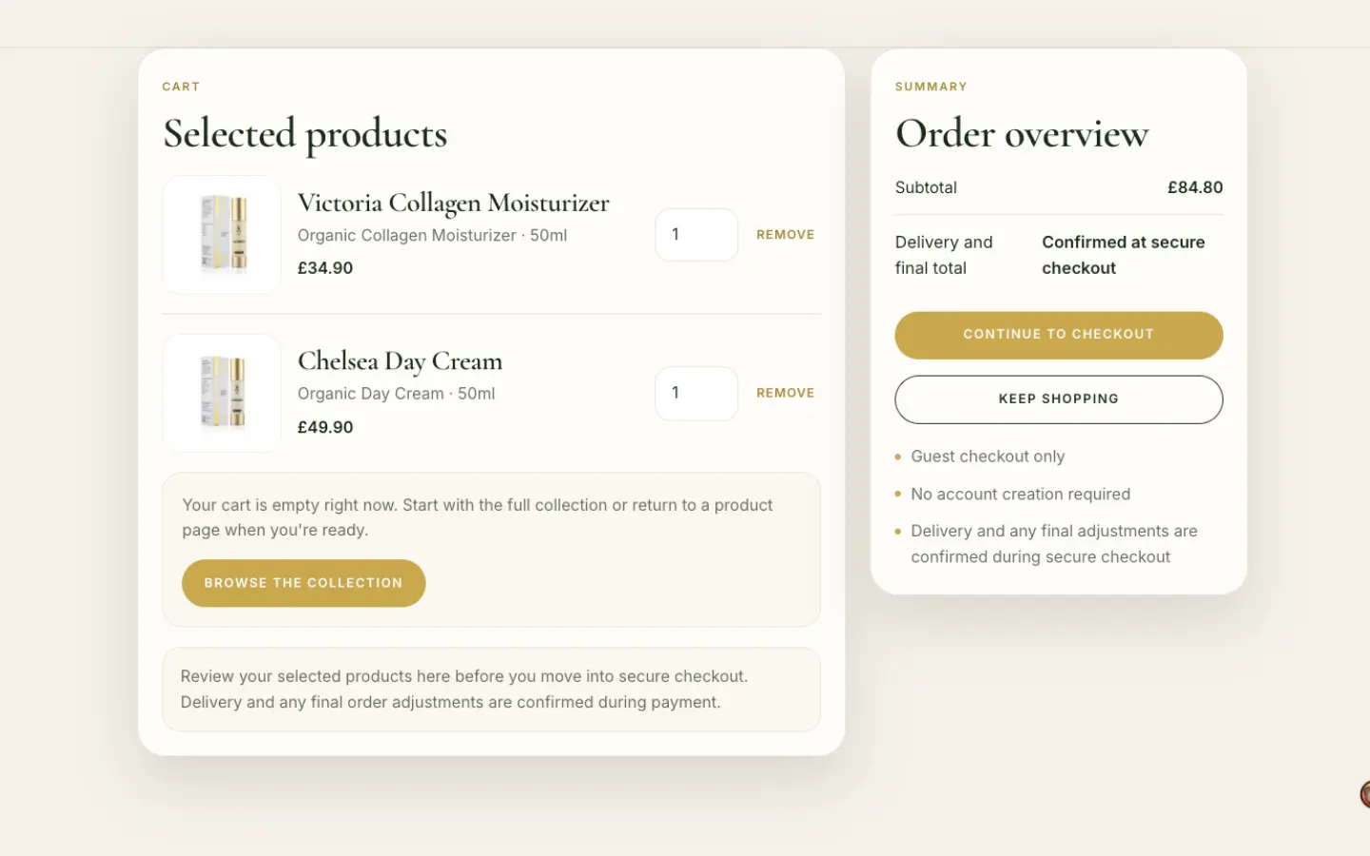This screenshot has height=856, width=1370.
Task: Click the £34.90 price under the moisturizer
Action: coord(325,267)
